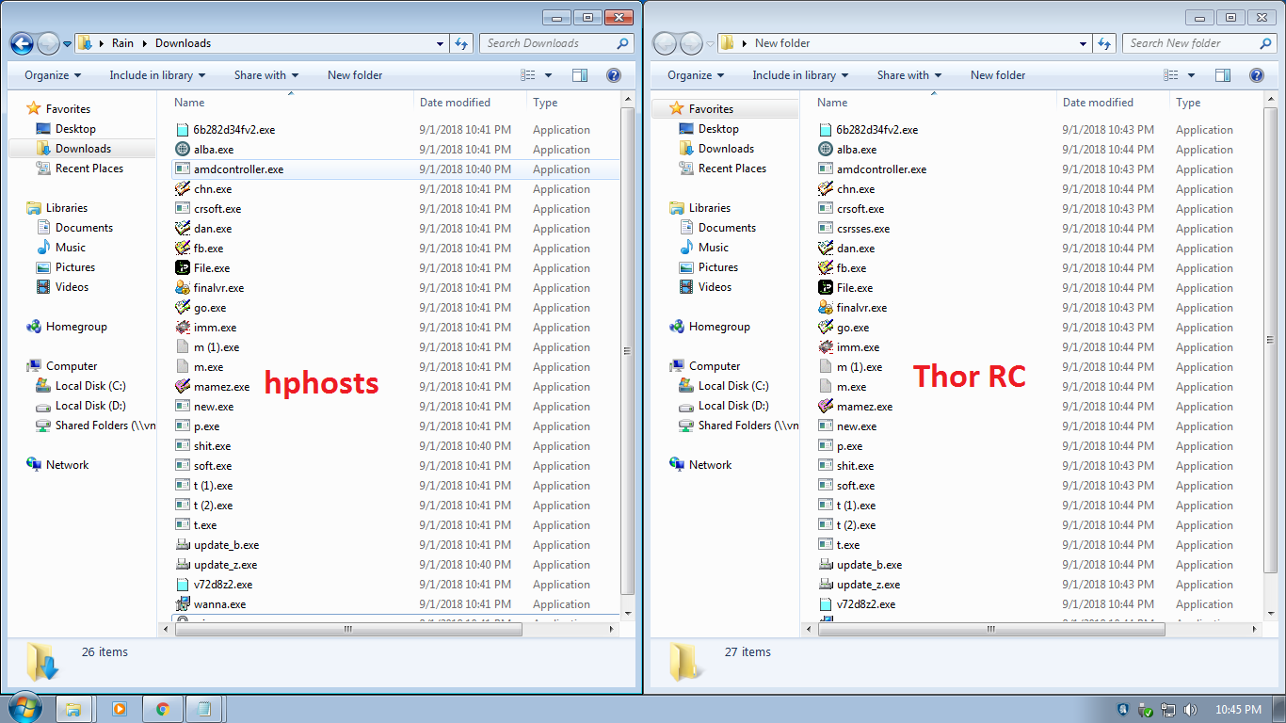Viewport: 1286px width, 723px height.
Task: Open Music library in New folder window sidebar
Action: tap(714, 248)
